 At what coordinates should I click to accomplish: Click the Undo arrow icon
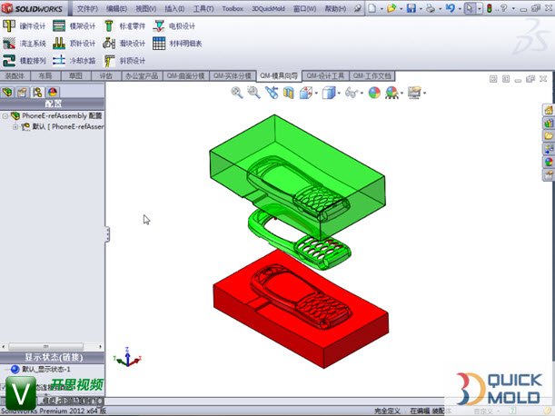pos(450,8)
